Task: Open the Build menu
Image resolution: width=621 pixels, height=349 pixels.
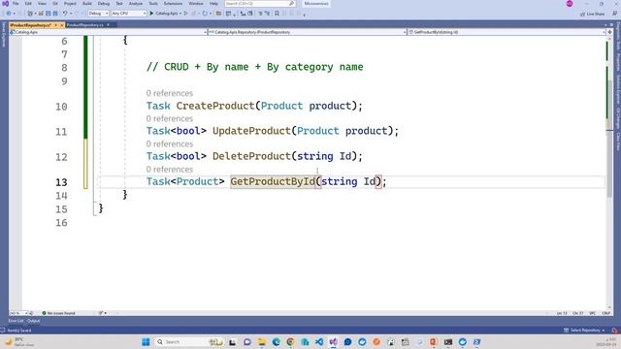Action: pos(87,4)
